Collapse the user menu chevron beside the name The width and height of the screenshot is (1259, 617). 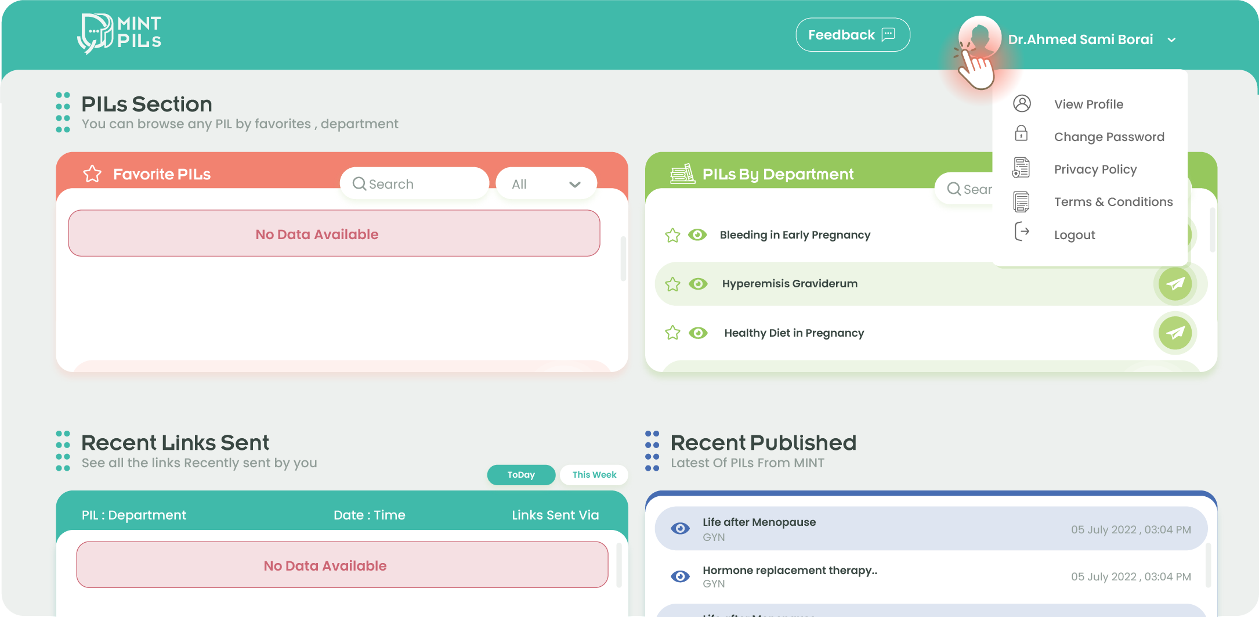tap(1171, 40)
